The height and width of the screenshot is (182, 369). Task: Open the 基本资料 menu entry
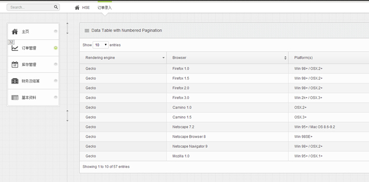click(x=33, y=98)
